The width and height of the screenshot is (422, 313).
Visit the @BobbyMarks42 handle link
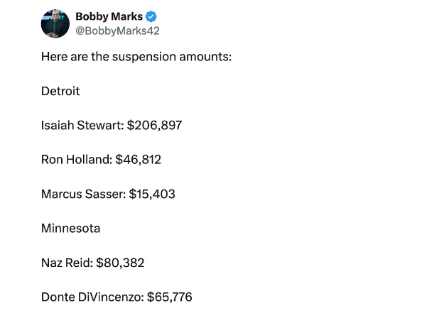click(x=118, y=31)
